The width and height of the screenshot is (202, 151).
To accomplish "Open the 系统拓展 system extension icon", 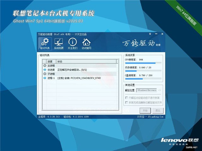I will point(58,44).
